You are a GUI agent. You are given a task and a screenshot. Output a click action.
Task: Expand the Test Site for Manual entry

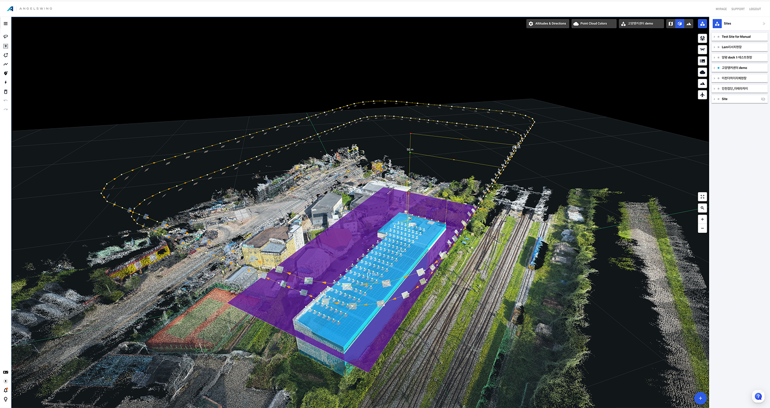click(714, 37)
